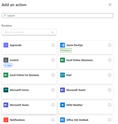Image resolution: width=118 pixels, height=124 pixels.
Task: Show info for Microsoft Teams above Notifications
Action: coord(53,105)
